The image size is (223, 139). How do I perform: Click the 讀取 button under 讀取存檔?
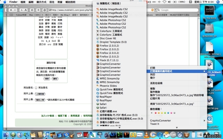click(x=55, y=79)
